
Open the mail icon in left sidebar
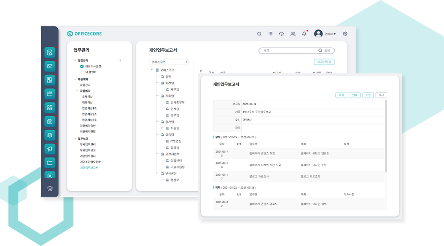50,66
